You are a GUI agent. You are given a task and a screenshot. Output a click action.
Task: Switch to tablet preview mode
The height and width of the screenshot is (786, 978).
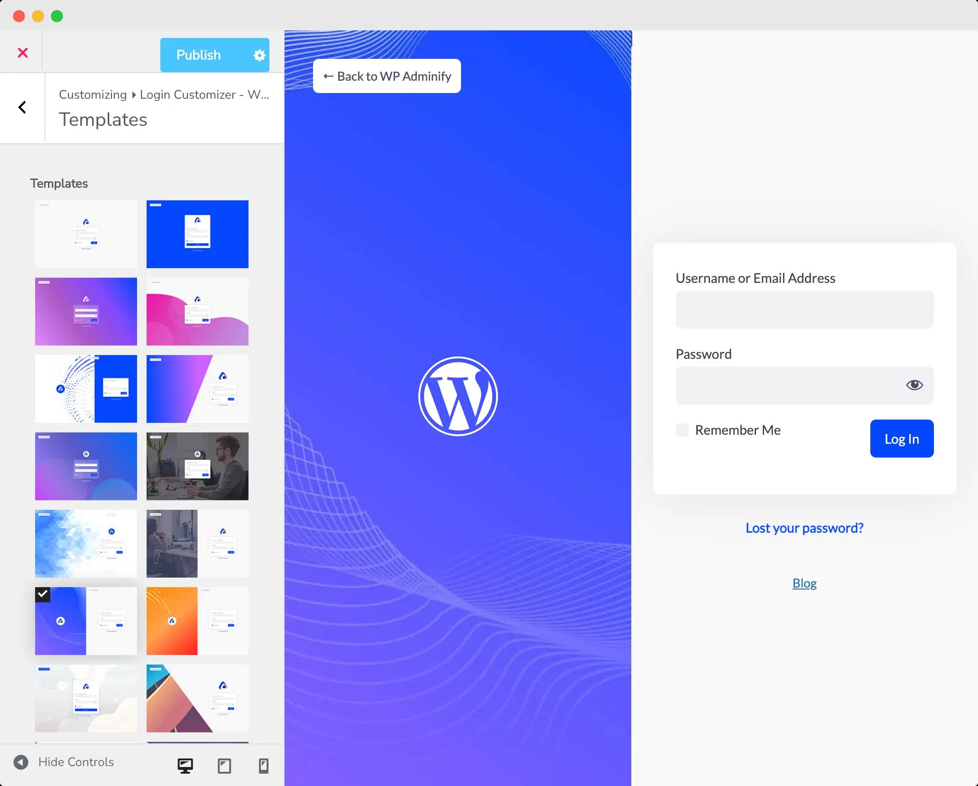[x=224, y=766]
